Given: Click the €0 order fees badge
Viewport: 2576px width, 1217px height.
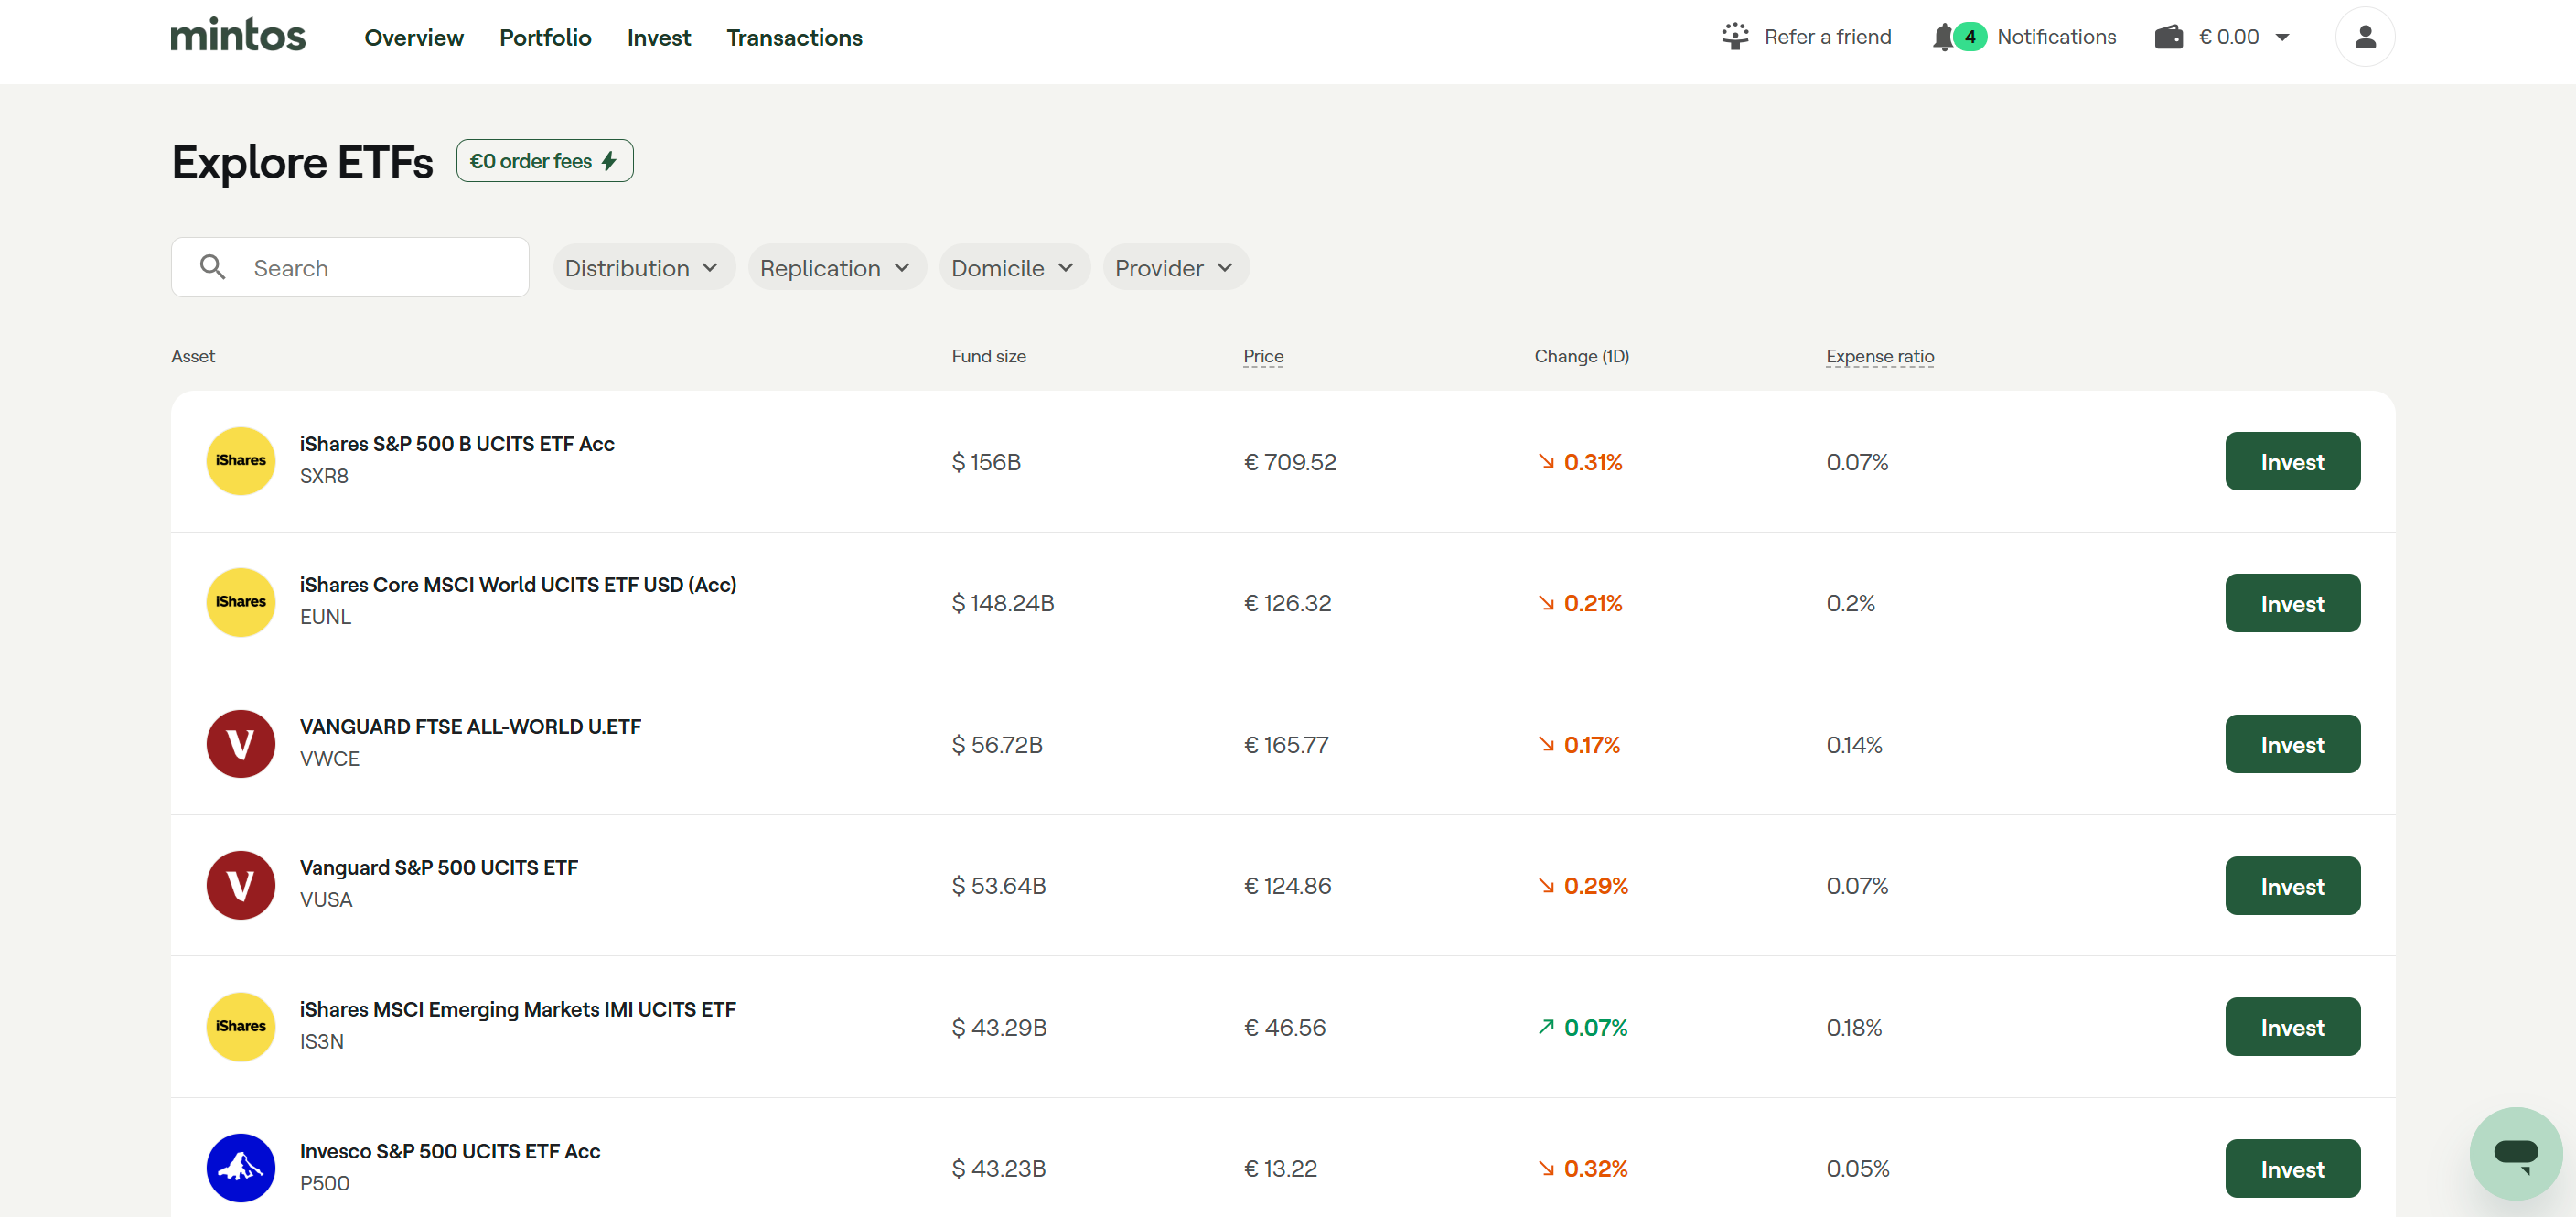Looking at the screenshot, I should pos(545,161).
